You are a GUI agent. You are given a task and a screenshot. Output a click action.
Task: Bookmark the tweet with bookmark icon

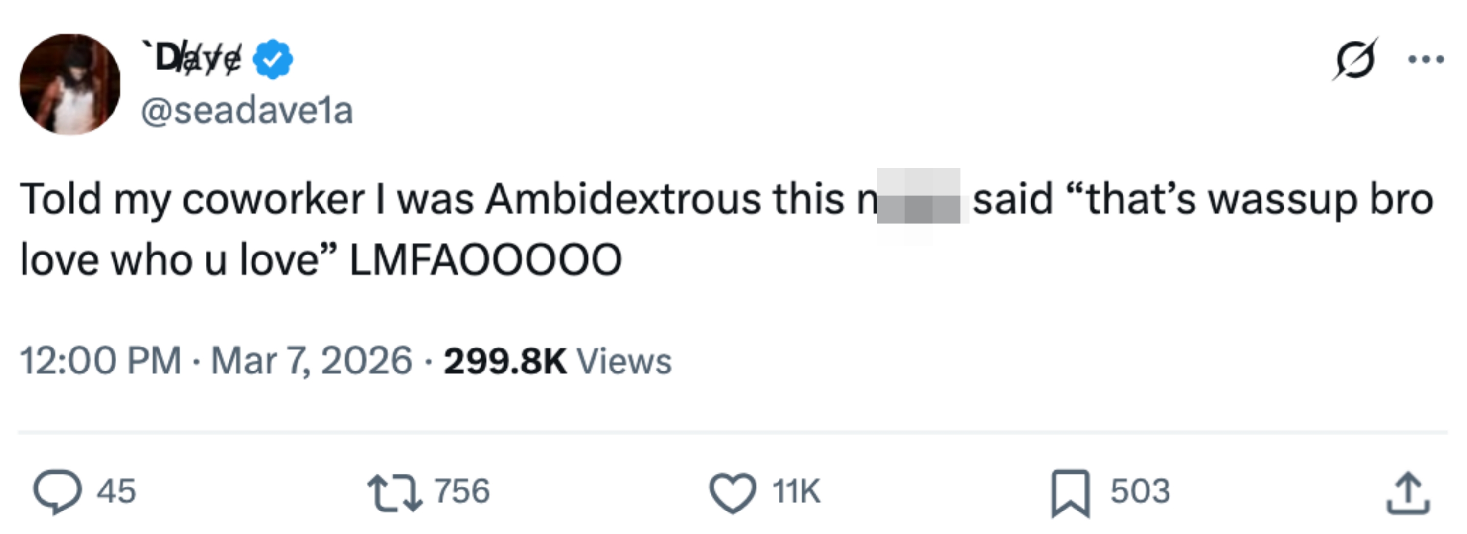click(x=1070, y=493)
